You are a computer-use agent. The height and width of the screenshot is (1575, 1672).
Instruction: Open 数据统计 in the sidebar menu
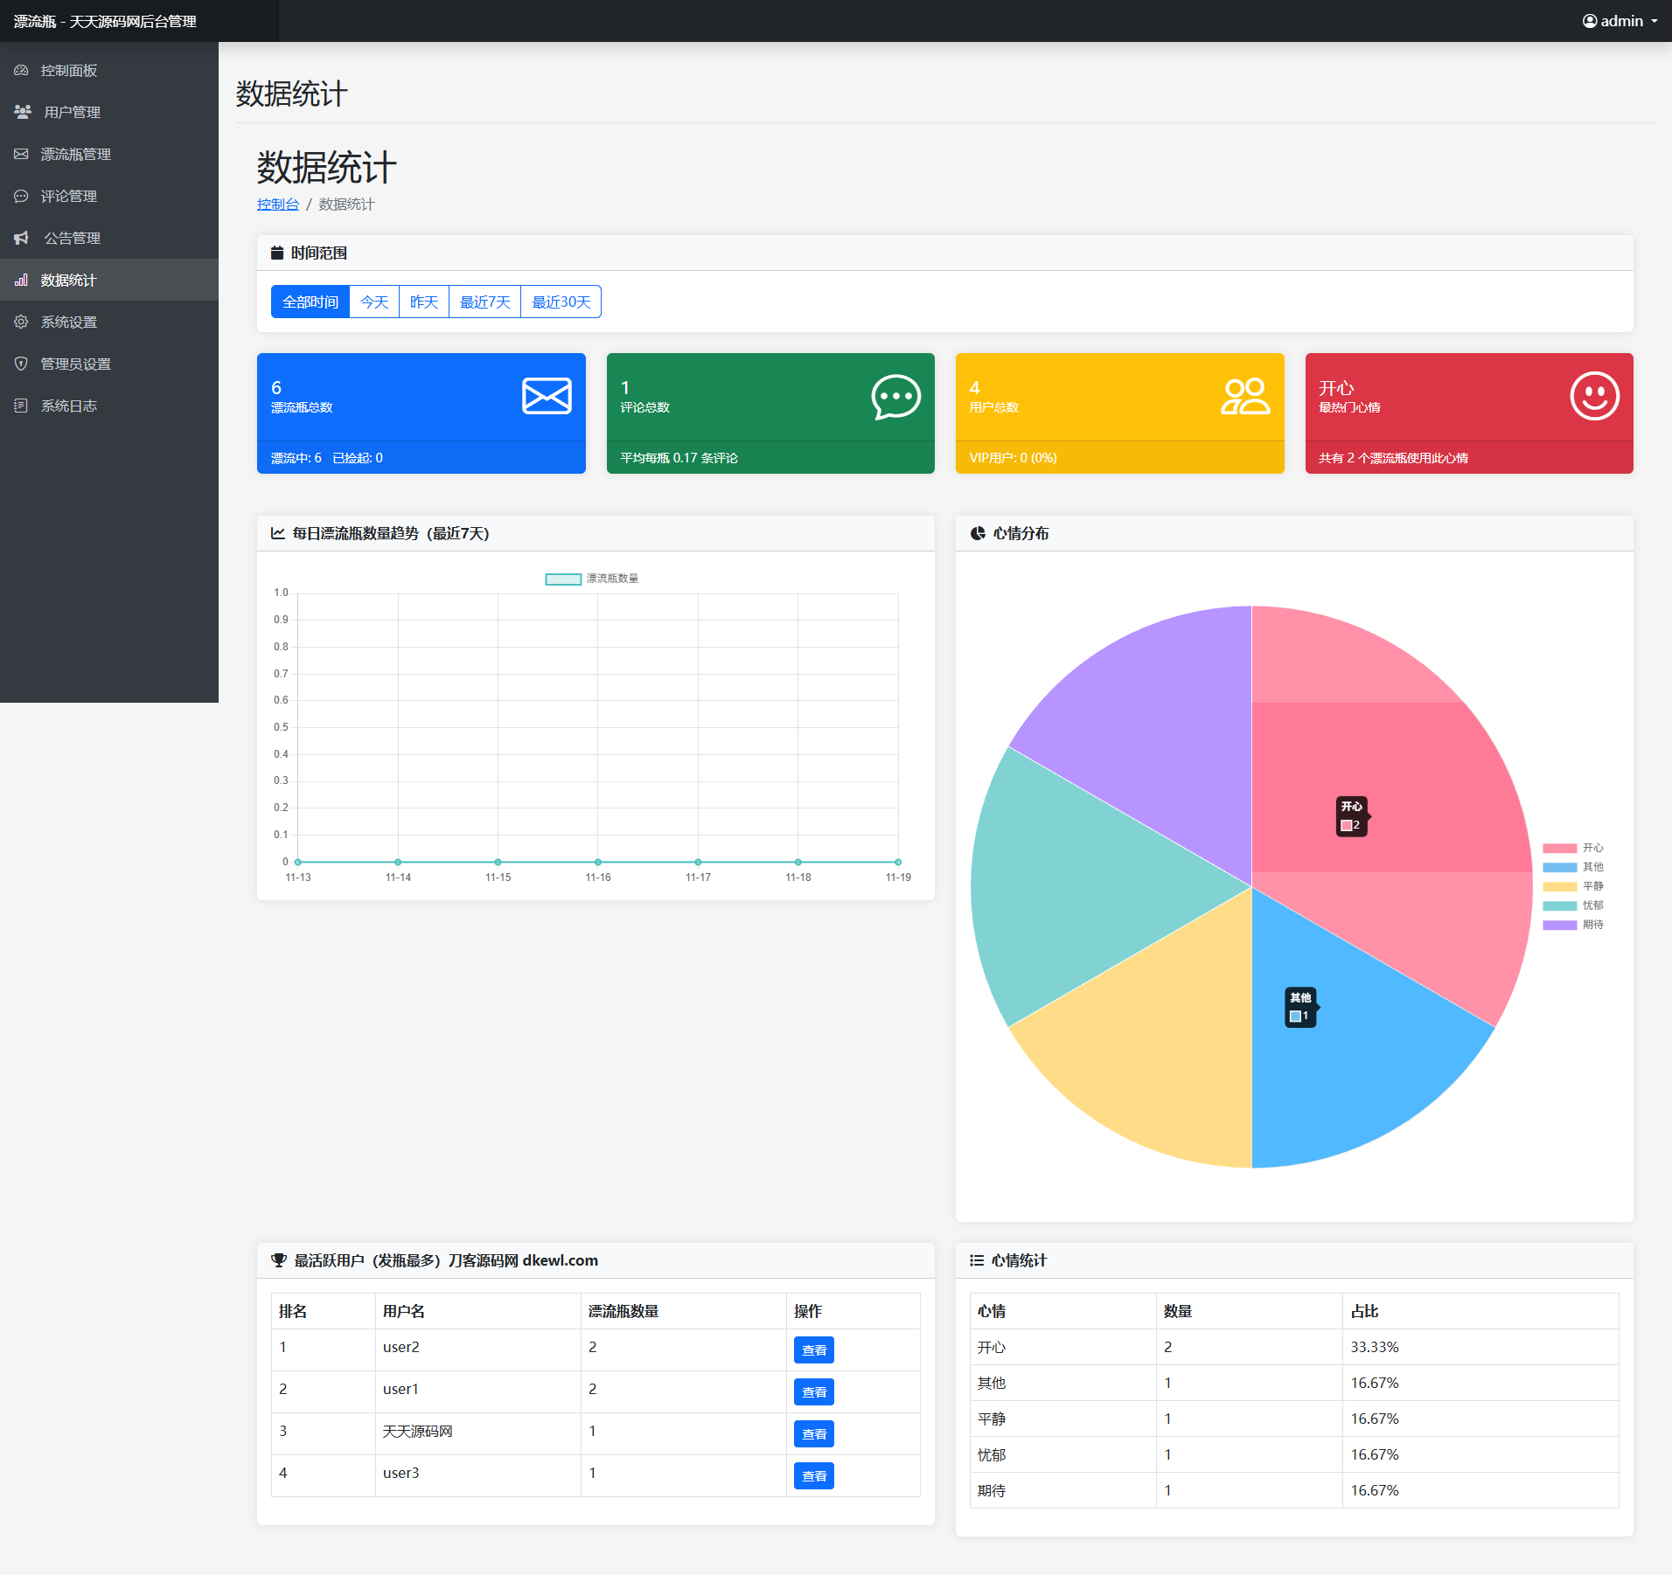click(x=68, y=280)
